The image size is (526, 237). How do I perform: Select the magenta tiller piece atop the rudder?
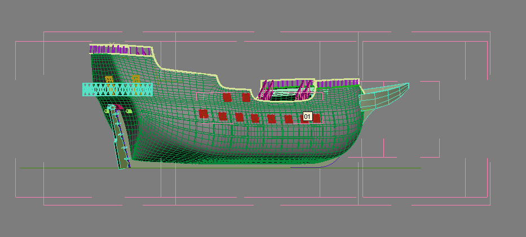[x=120, y=107]
